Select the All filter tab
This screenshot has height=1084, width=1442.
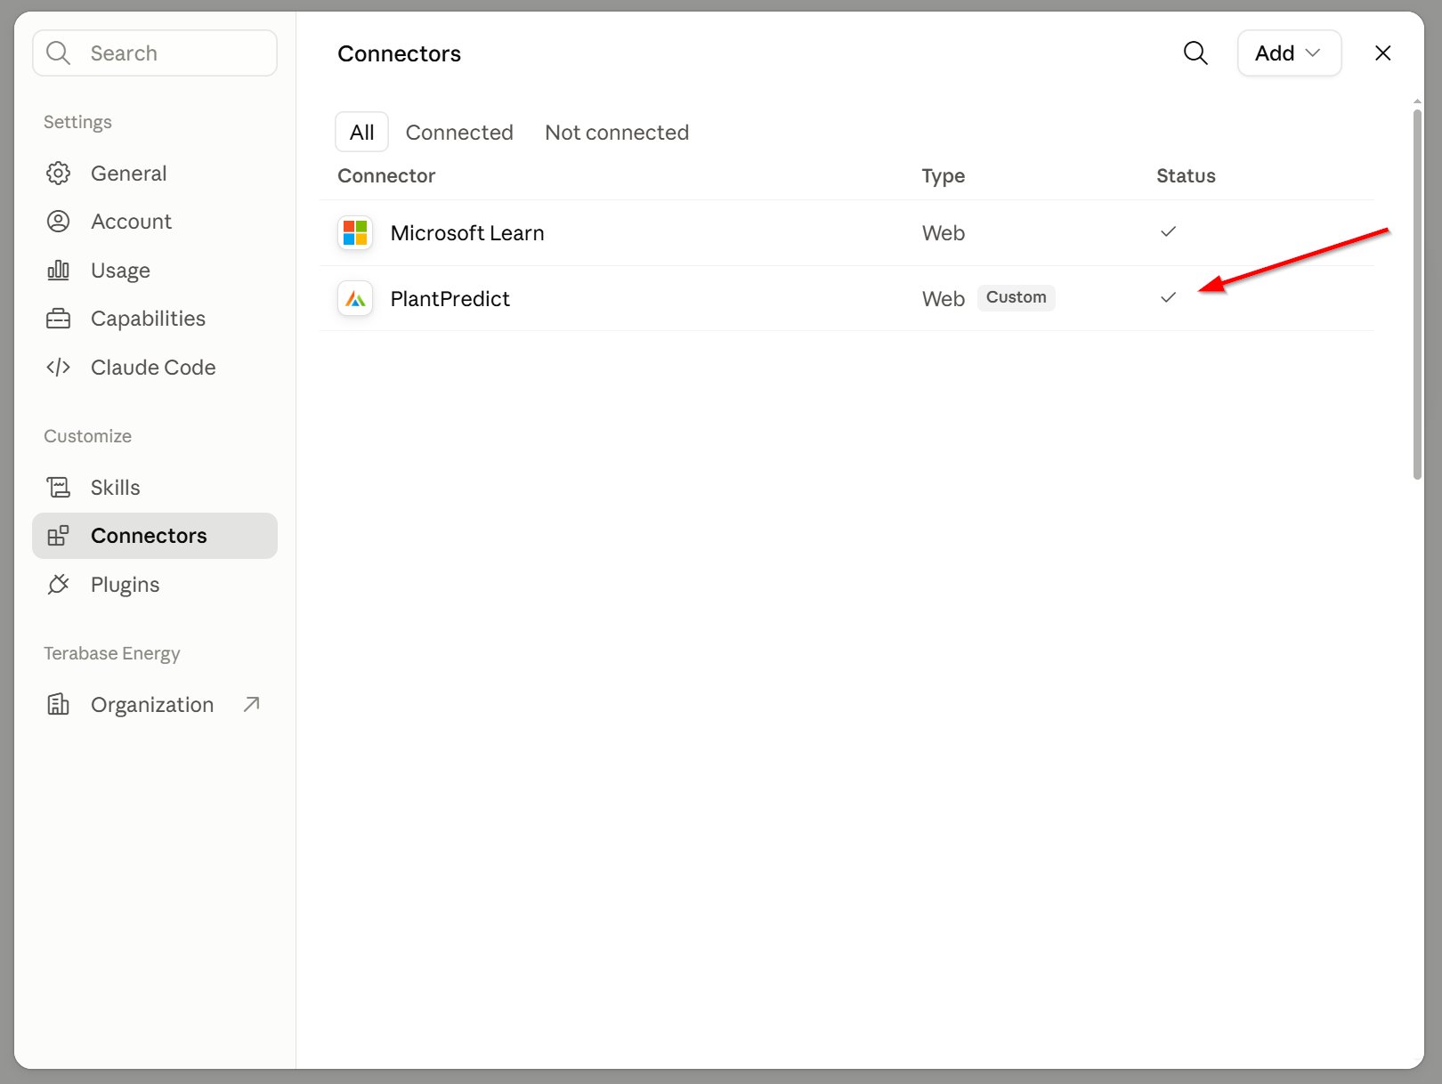(x=361, y=133)
